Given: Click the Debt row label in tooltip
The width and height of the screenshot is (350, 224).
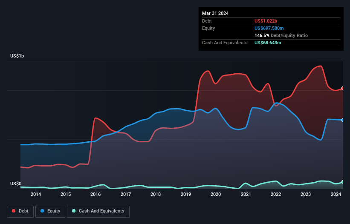Looking at the screenshot, I should click(x=207, y=21).
